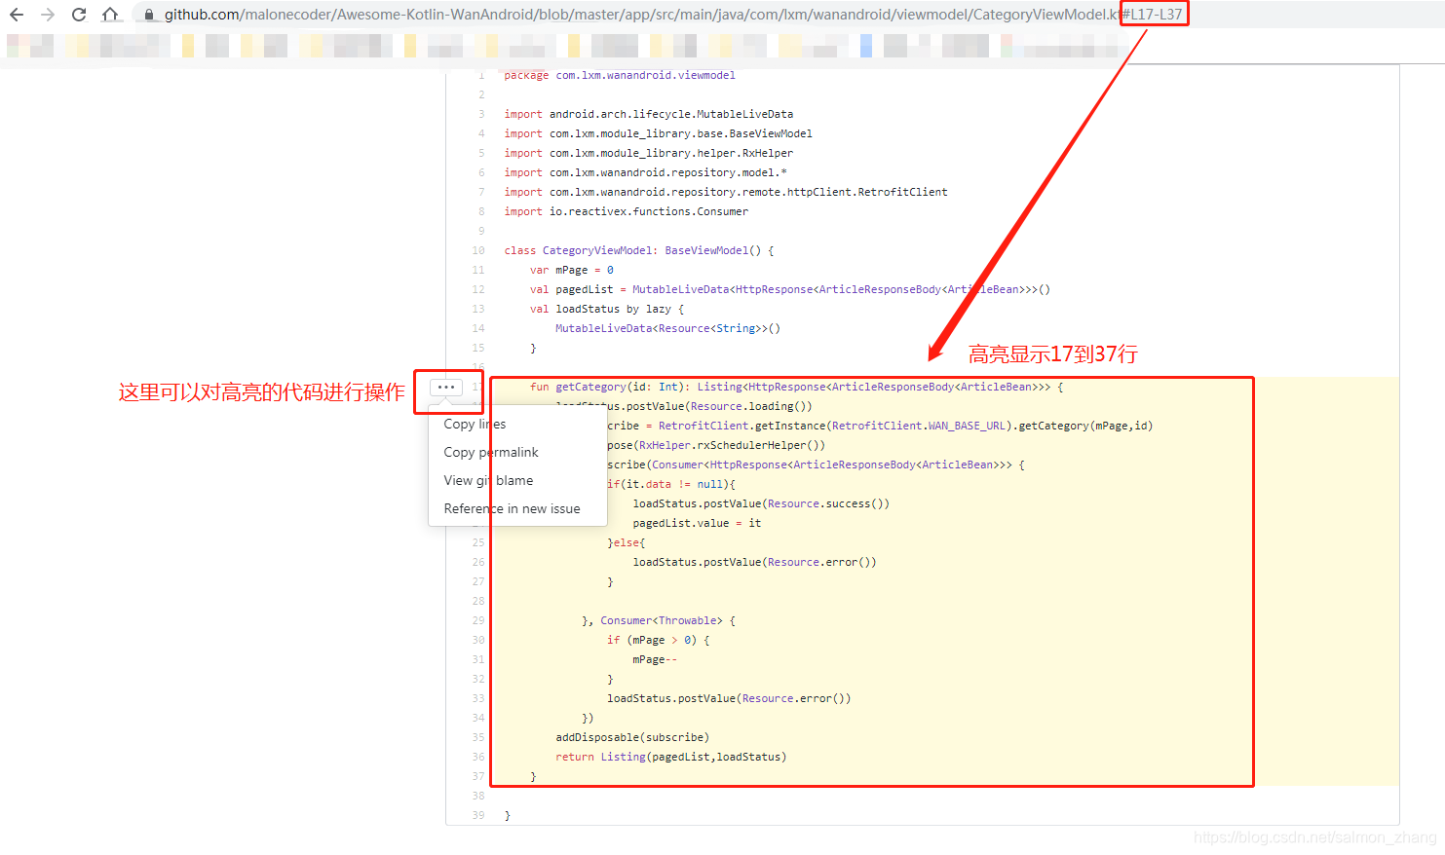Click line number 10

[478, 250]
